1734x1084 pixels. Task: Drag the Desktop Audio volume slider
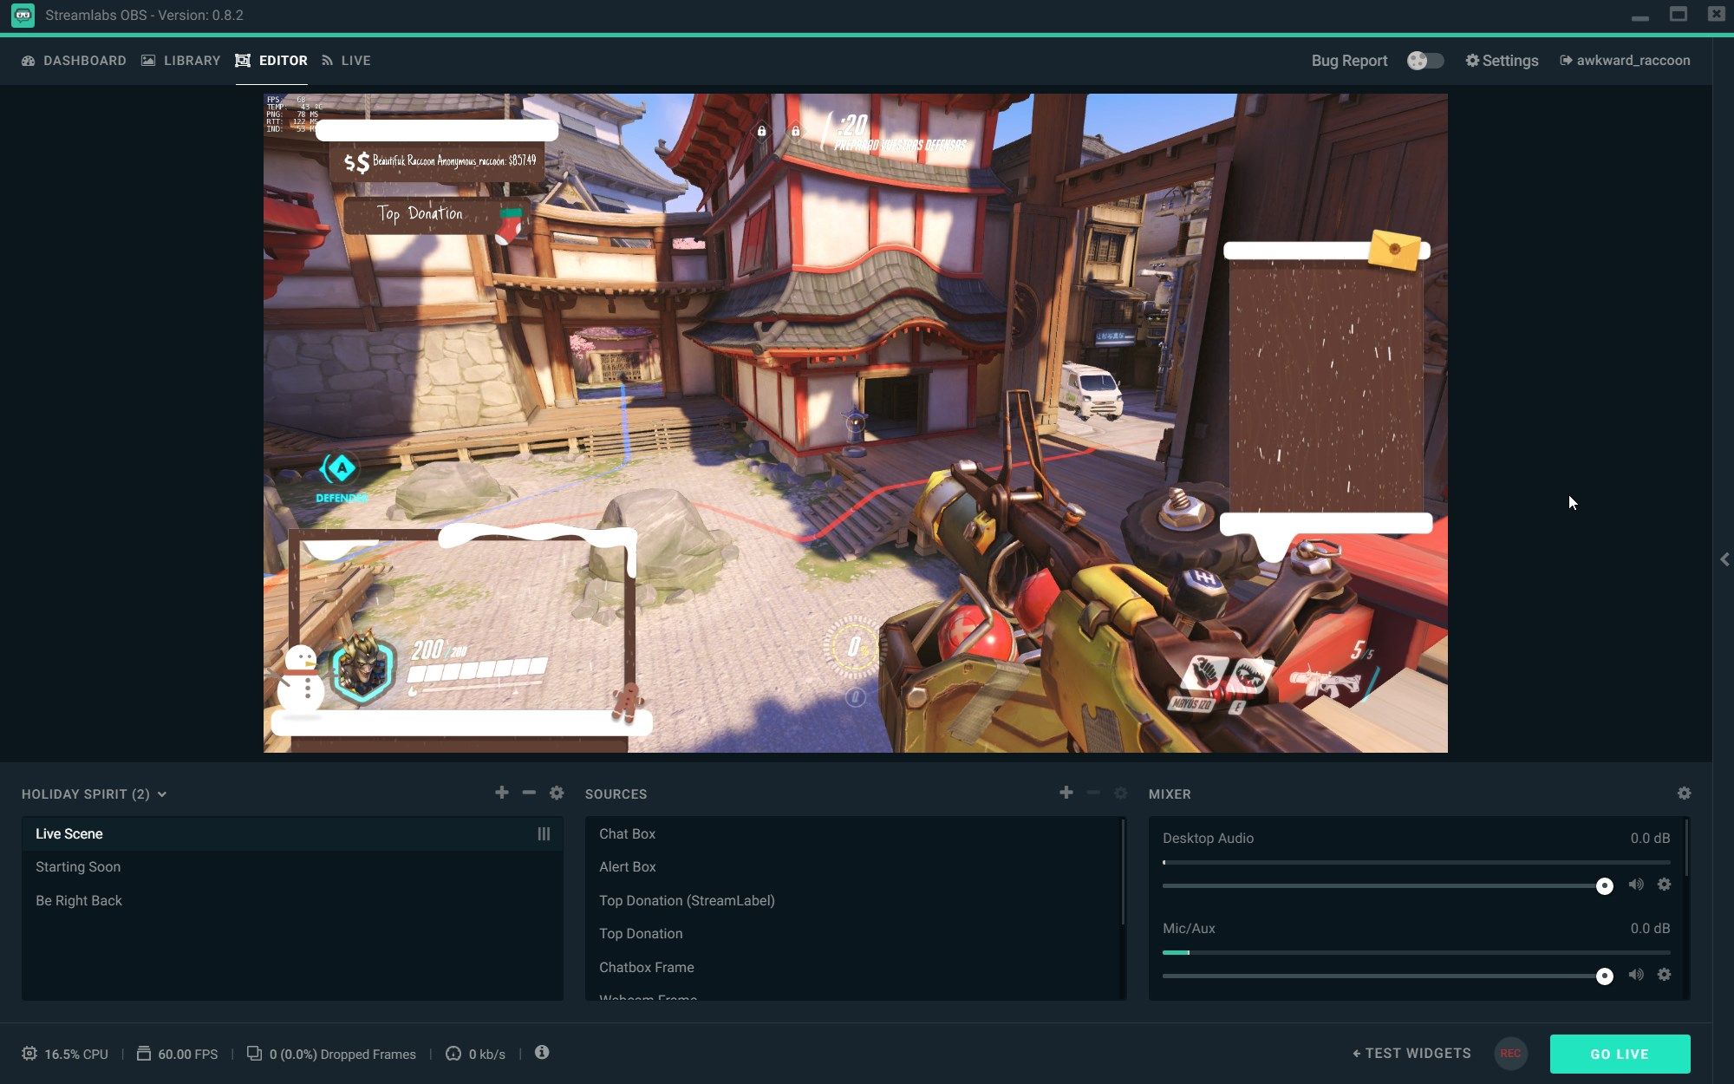(1604, 885)
